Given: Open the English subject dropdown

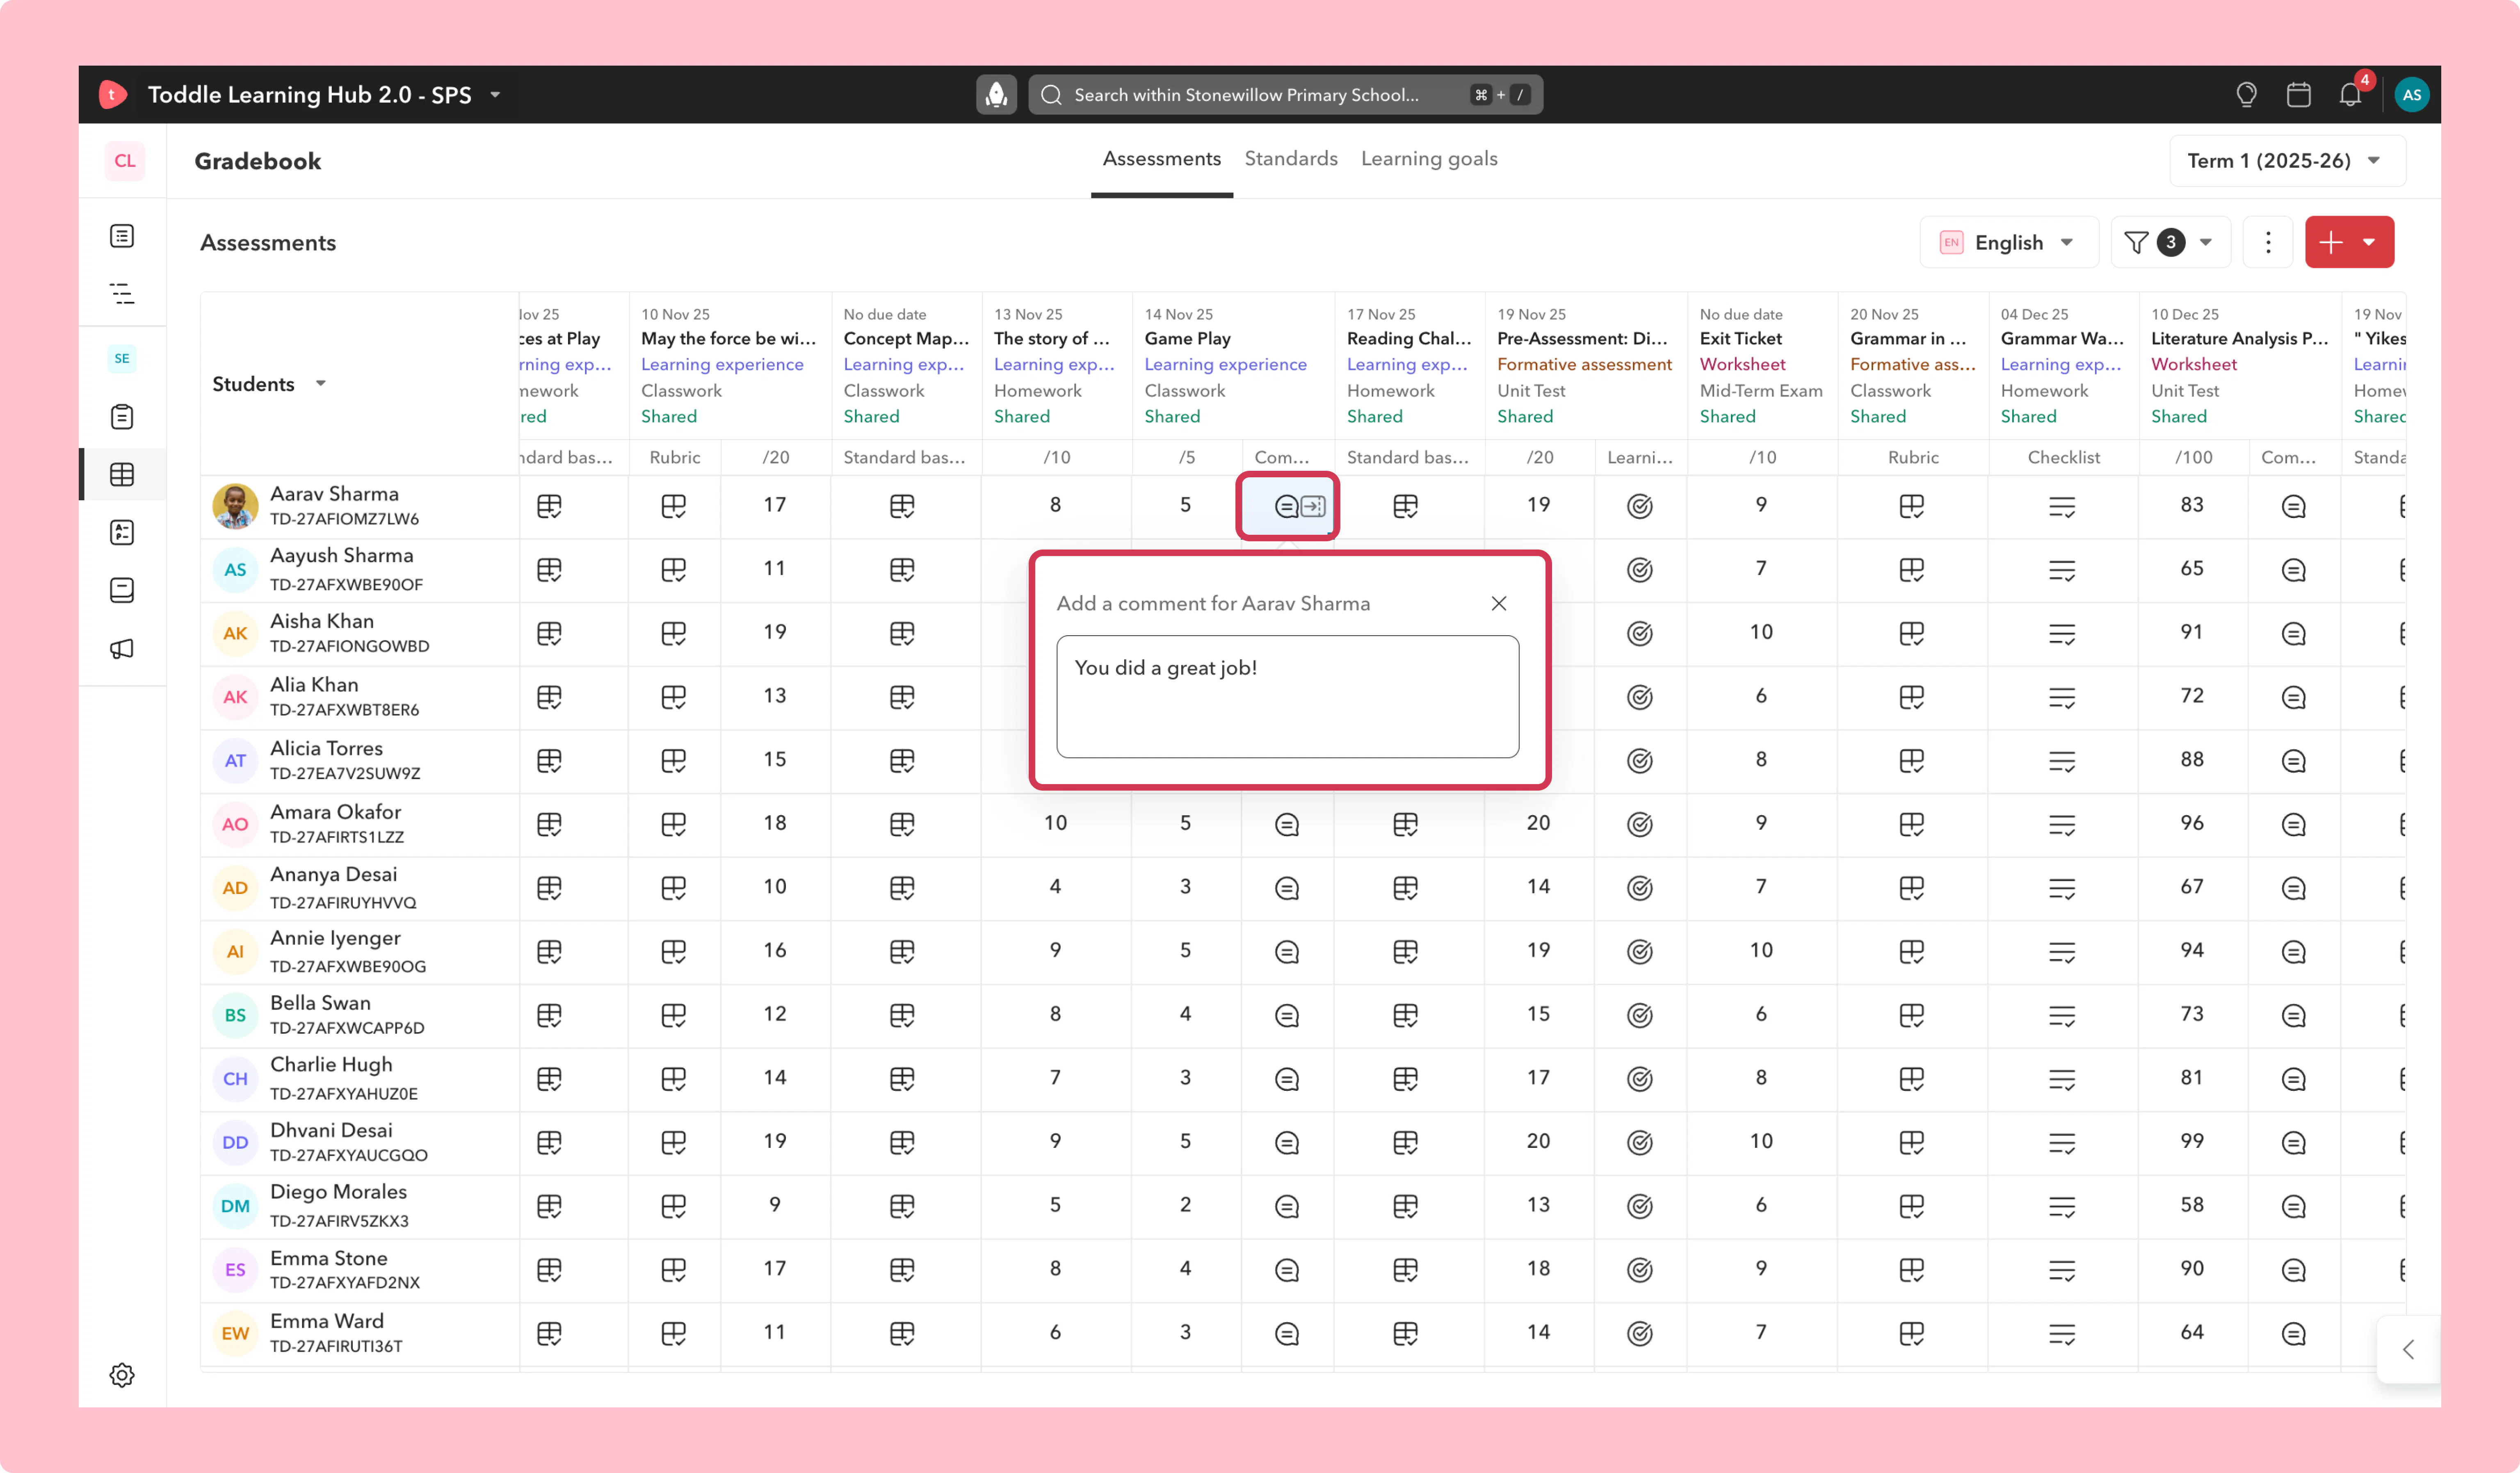Looking at the screenshot, I should point(2008,243).
